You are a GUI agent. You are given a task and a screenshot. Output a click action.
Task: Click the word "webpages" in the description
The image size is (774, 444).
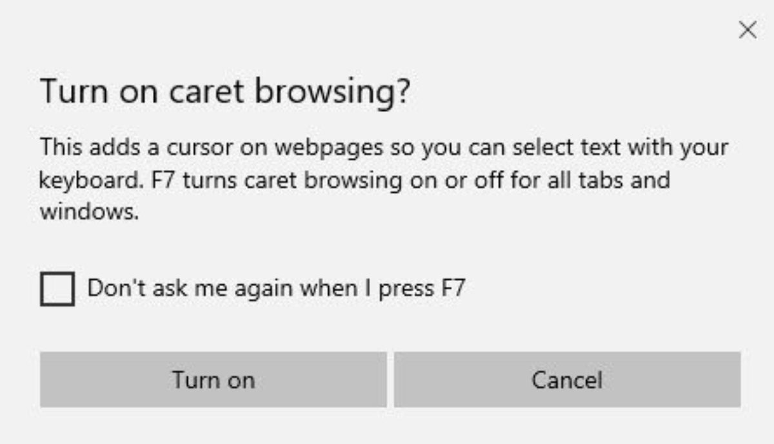[x=331, y=148]
